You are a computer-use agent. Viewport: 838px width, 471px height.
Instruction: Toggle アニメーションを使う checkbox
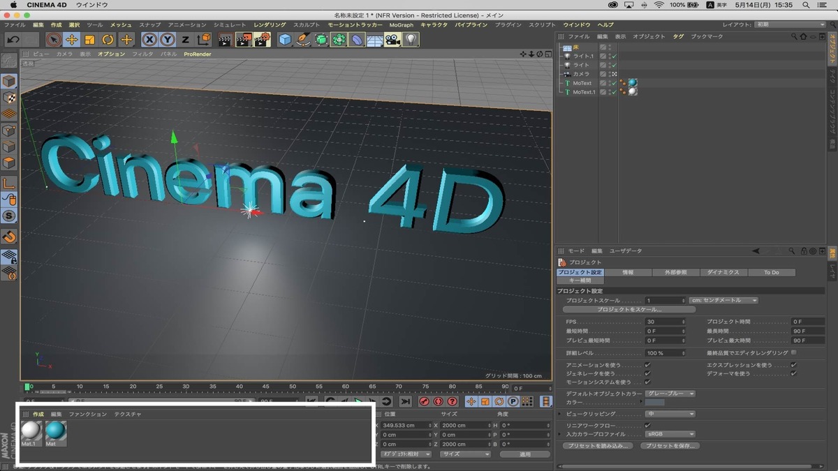click(648, 365)
